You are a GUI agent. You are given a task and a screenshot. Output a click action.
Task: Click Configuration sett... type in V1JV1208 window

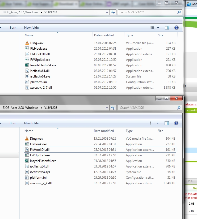coord(140,178)
